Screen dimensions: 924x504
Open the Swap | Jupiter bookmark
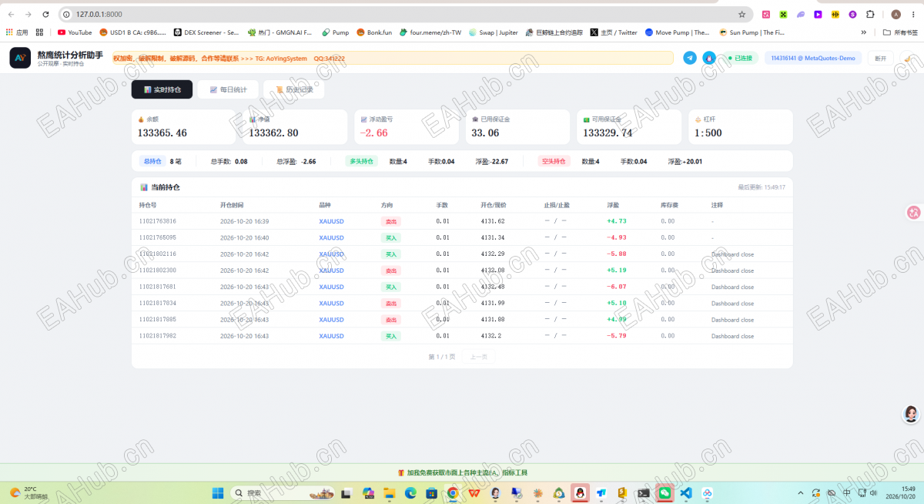493,32
